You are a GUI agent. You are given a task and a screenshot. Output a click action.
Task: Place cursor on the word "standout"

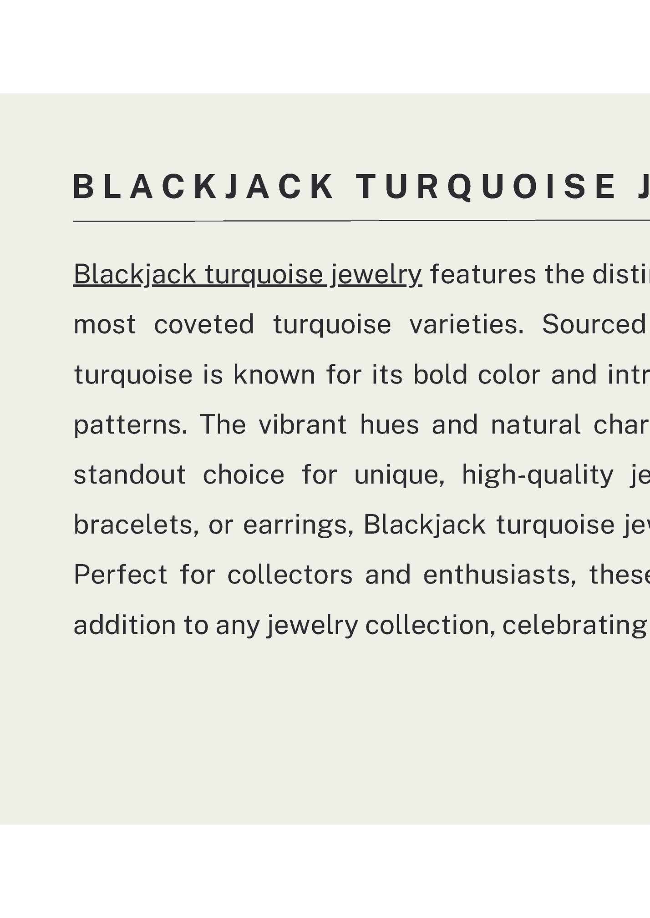click(x=130, y=474)
